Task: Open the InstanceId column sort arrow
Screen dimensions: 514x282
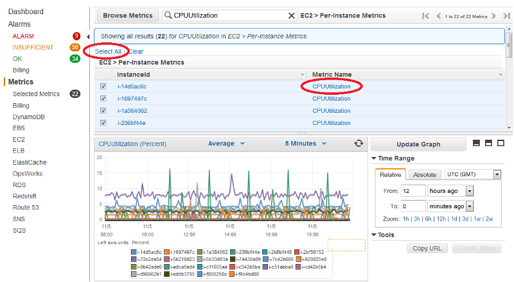Action: click(x=302, y=74)
